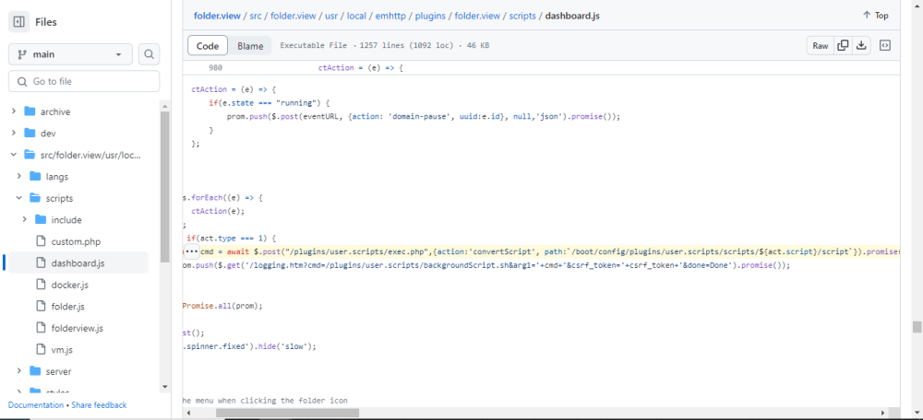The image size is (923, 420).
Task: Jump to Top of the file
Action: (x=875, y=16)
